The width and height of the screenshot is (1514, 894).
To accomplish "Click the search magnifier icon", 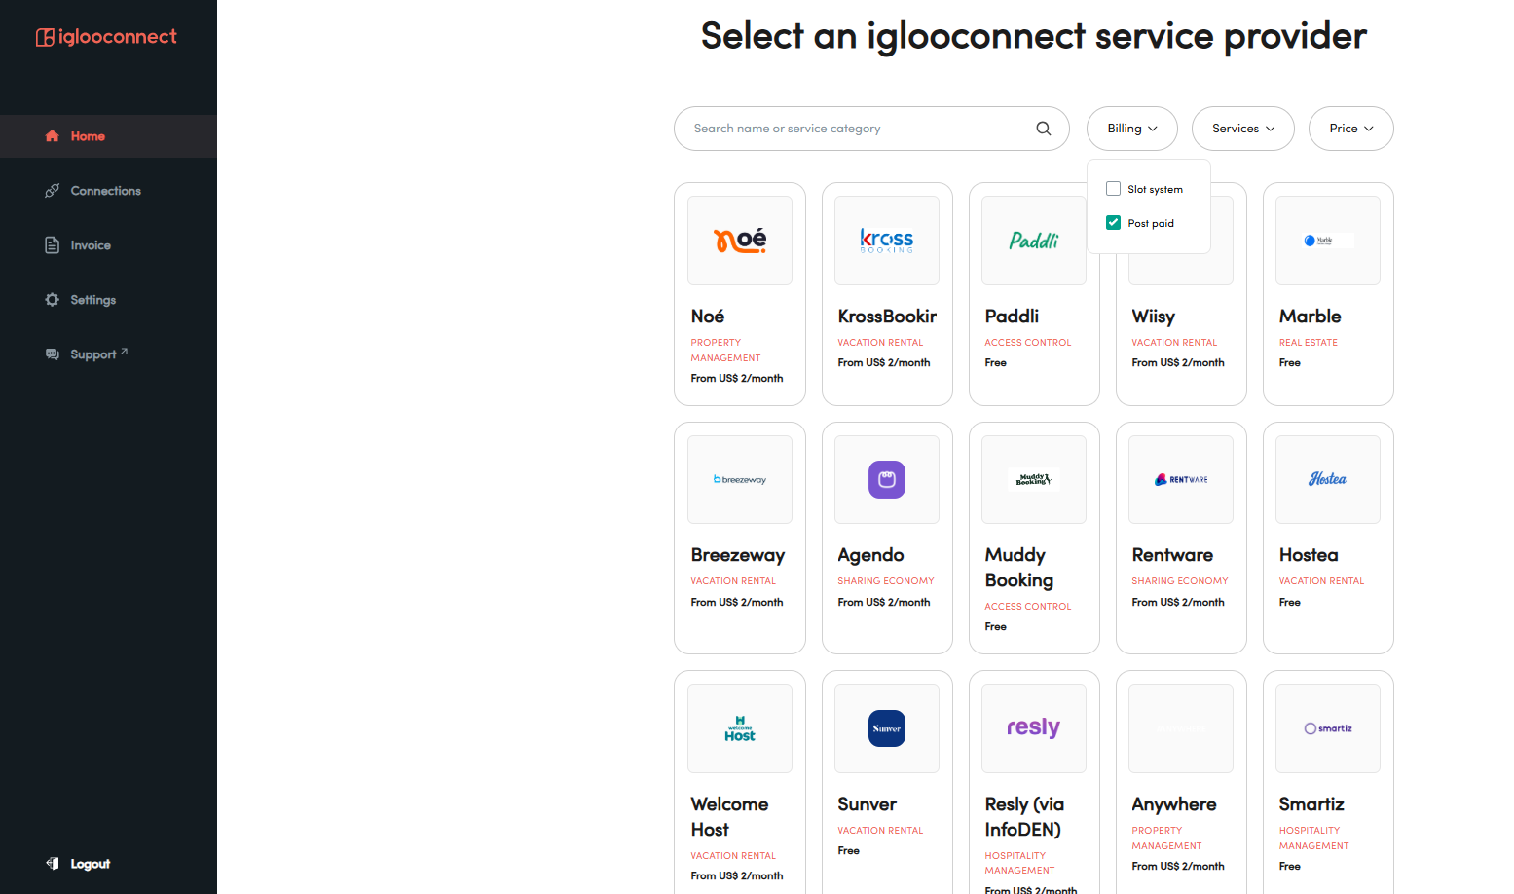I will 1043,129.
